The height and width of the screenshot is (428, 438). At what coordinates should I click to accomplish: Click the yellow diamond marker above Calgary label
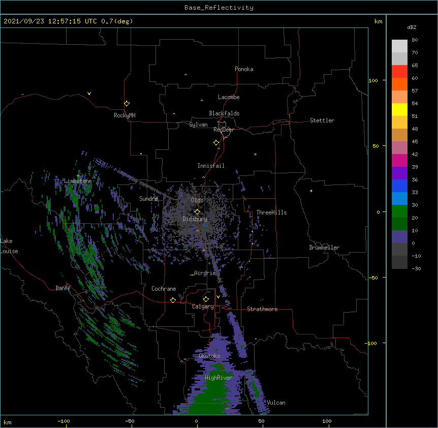206,299
